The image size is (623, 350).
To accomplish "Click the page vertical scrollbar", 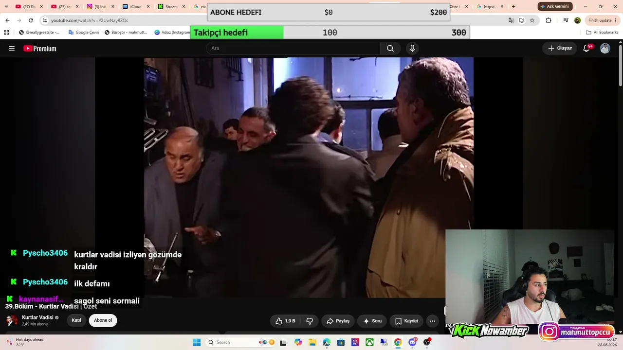I will [621, 66].
